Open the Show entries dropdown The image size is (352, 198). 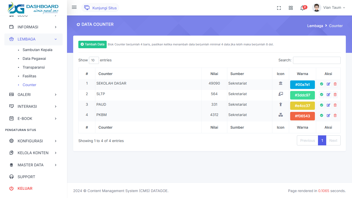coord(94,60)
